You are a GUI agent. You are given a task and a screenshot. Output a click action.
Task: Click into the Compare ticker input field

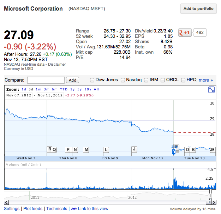[46, 80]
